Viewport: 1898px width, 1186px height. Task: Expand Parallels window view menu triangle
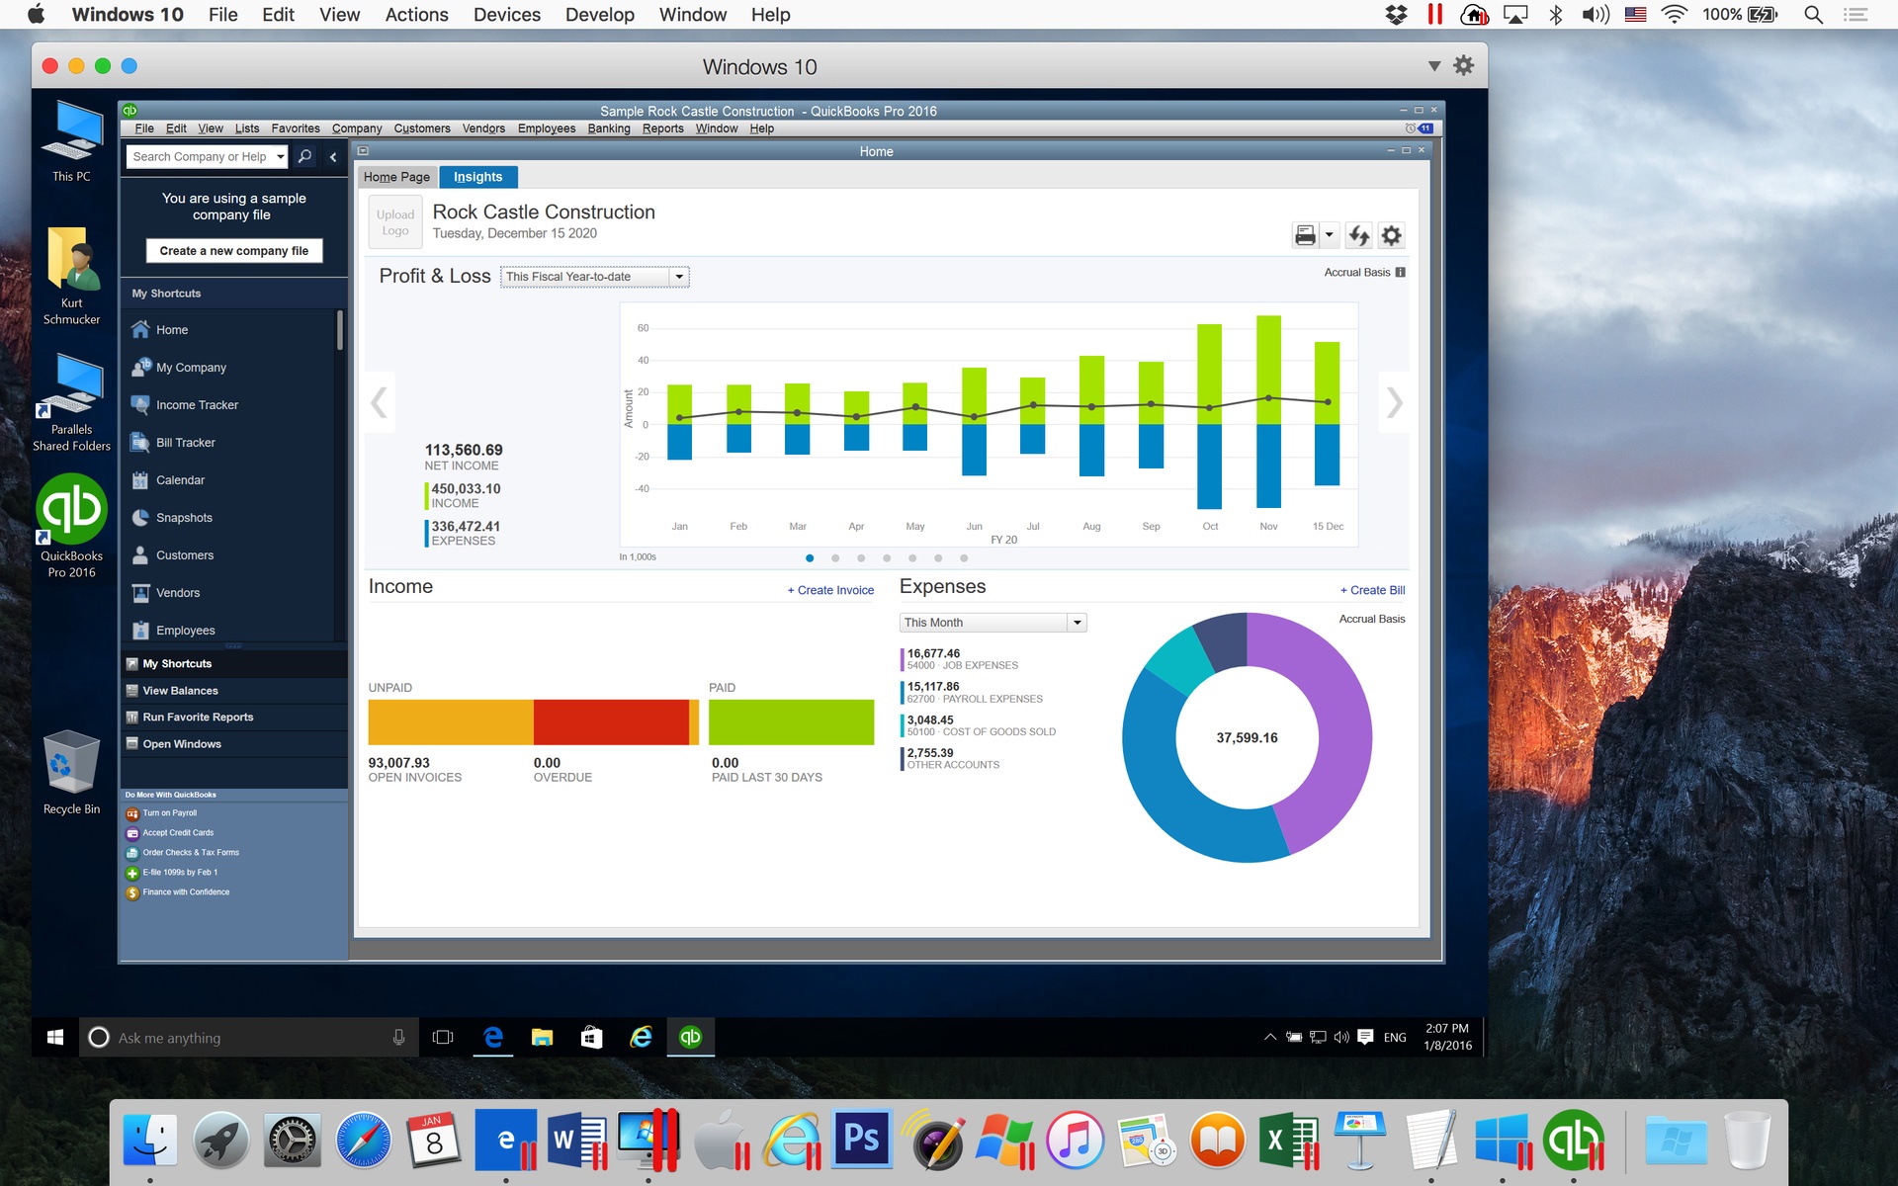(x=1434, y=66)
